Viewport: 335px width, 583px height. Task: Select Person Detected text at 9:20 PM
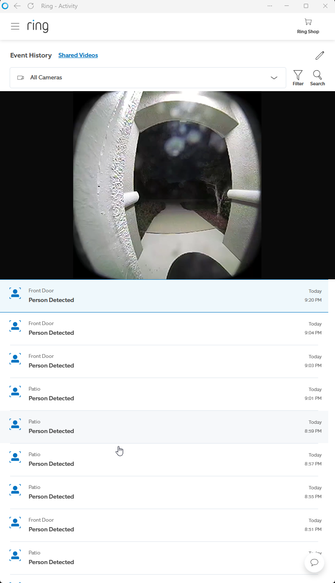point(51,300)
